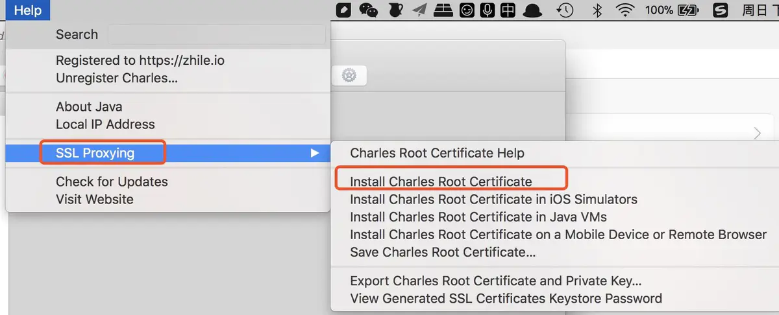Screen dimensions: 779x315
Task: Open Charles Root Certificate Help
Action: [x=437, y=153]
